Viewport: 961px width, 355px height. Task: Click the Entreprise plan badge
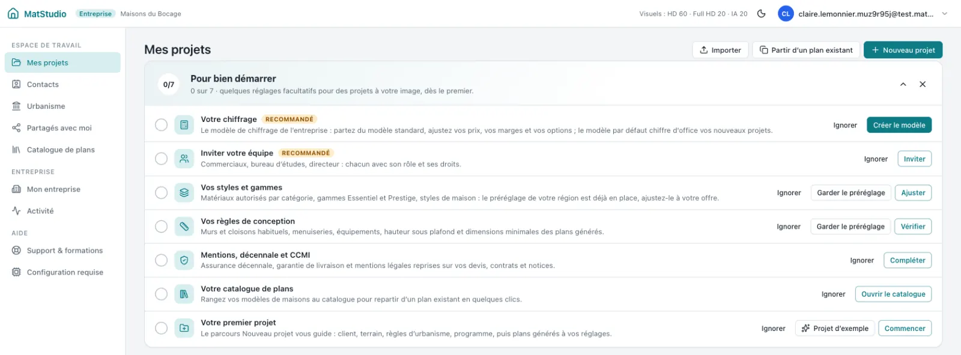pyautogui.click(x=95, y=13)
